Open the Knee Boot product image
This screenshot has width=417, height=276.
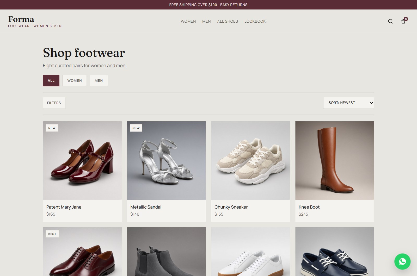[x=335, y=160]
